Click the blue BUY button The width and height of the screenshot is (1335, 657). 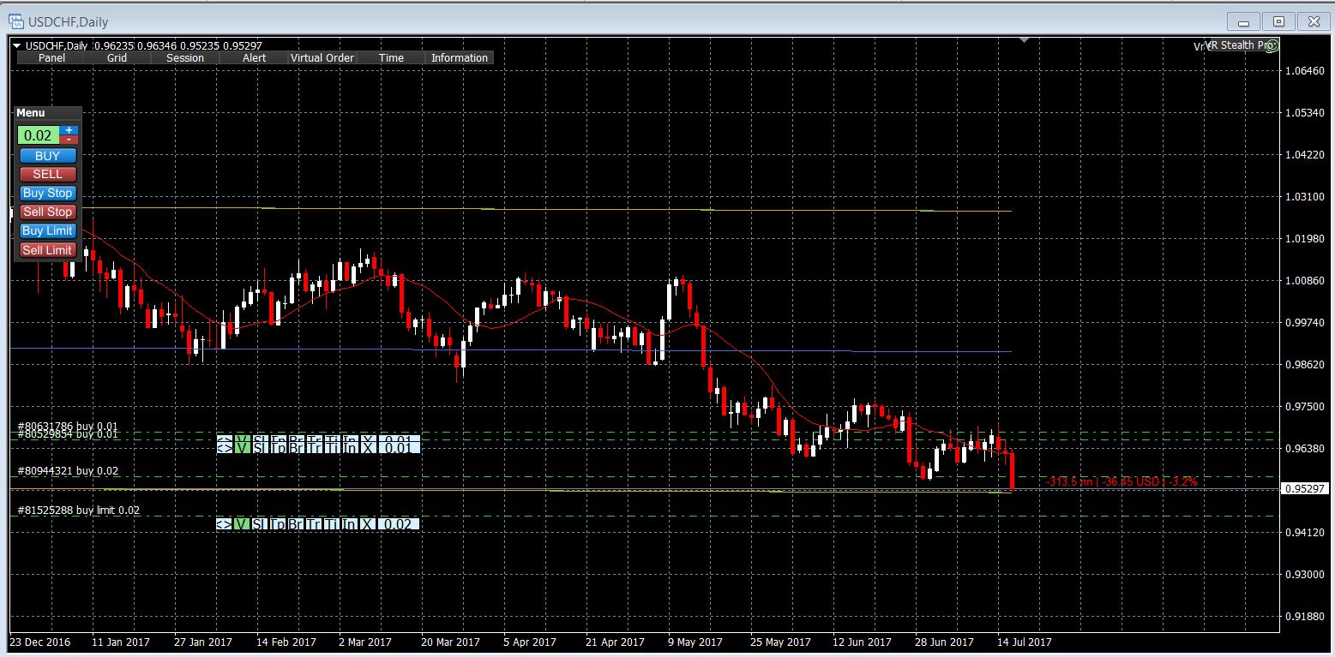48,156
